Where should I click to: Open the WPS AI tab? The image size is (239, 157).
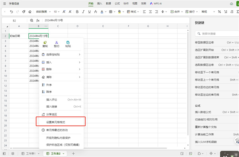point(156,4)
